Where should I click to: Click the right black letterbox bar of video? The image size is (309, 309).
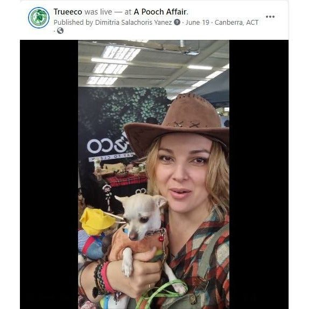pyautogui.click(x=259, y=174)
